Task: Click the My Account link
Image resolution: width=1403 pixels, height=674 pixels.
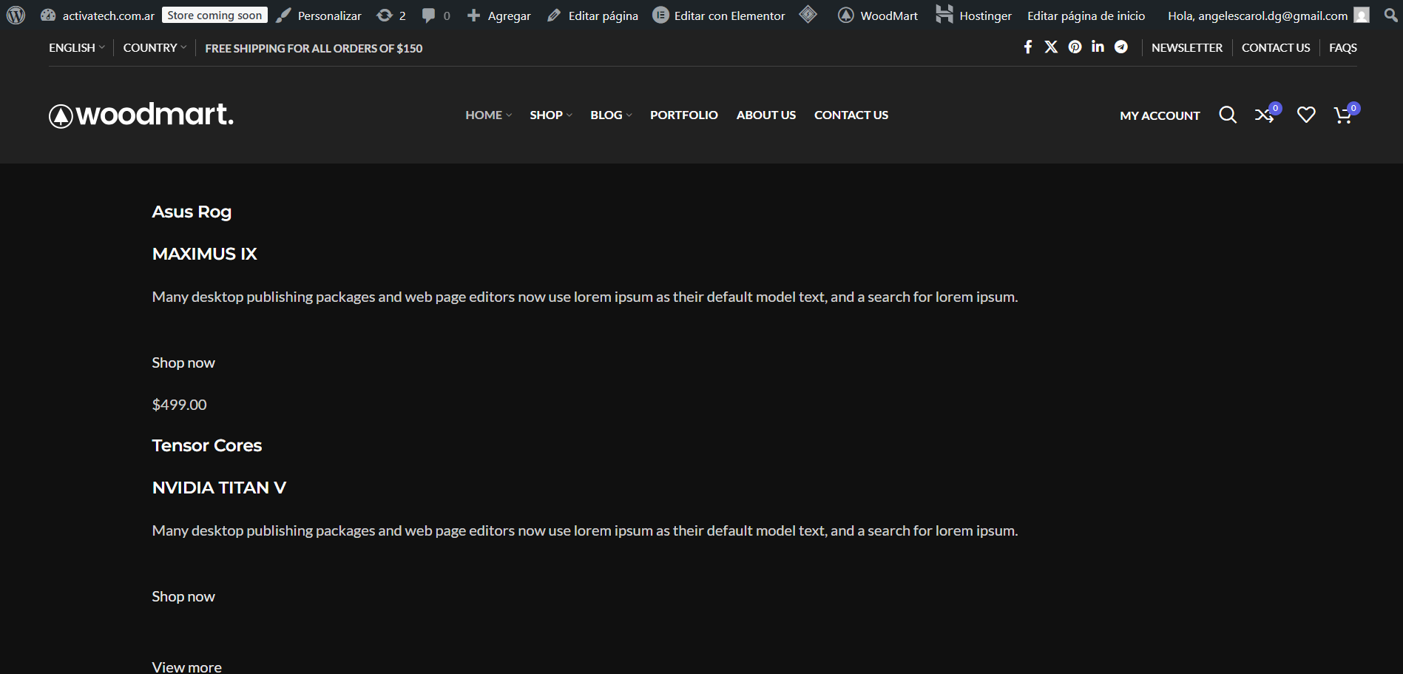Action: pos(1159,115)
